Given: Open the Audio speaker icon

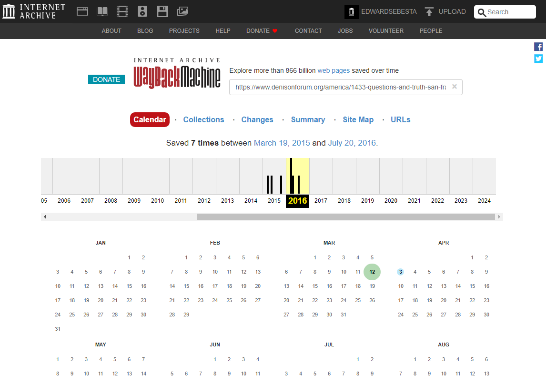Looking at the screenshot, I should [142, 11].
